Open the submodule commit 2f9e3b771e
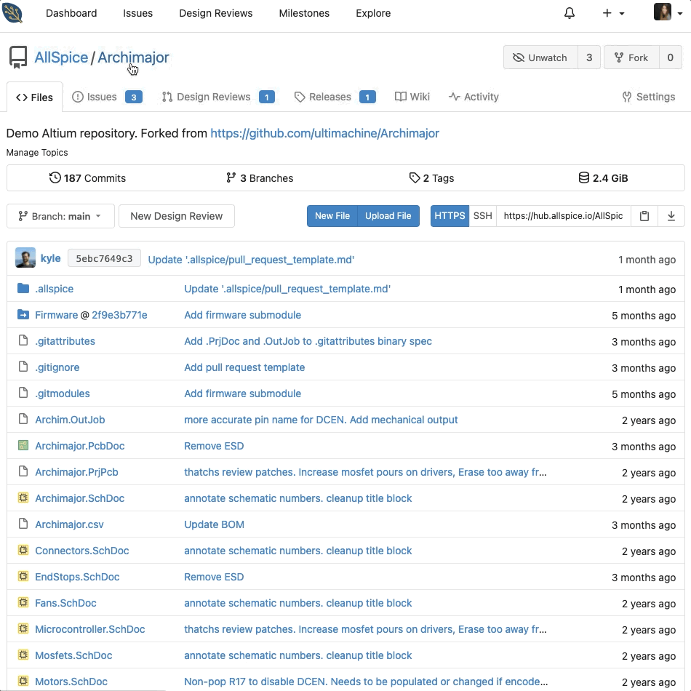Viewport: 691px width, 691px height. pos(119,315)
